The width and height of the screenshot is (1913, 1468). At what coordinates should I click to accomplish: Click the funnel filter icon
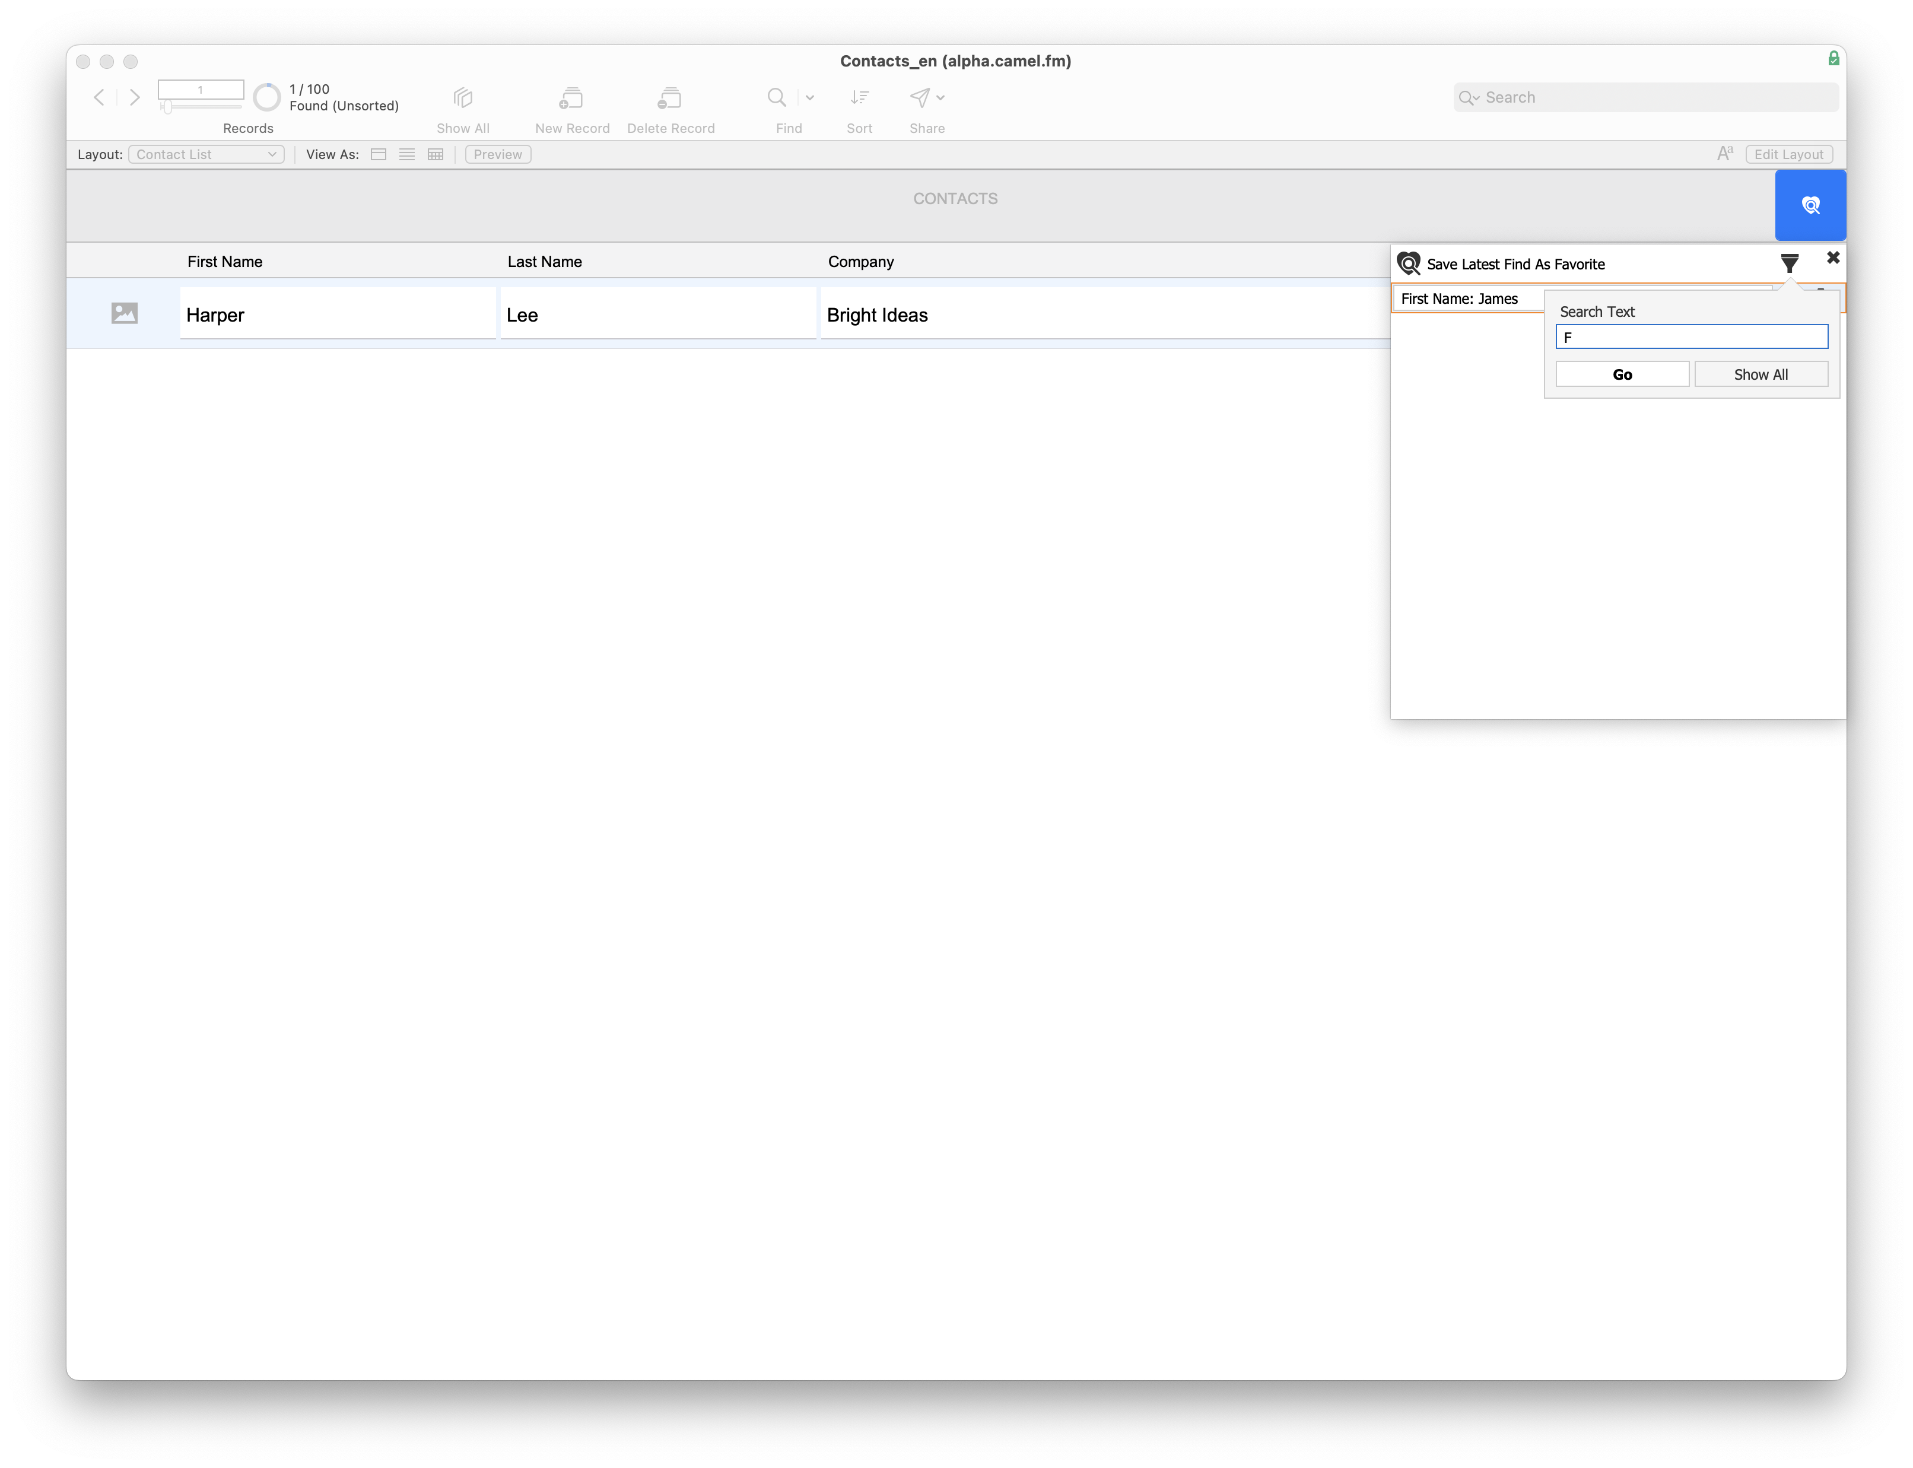click(x=1789, y=263)
